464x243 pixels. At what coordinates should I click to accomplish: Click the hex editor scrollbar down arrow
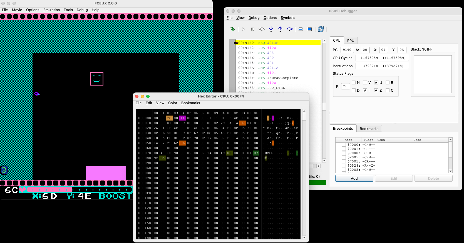pos(304,237)
